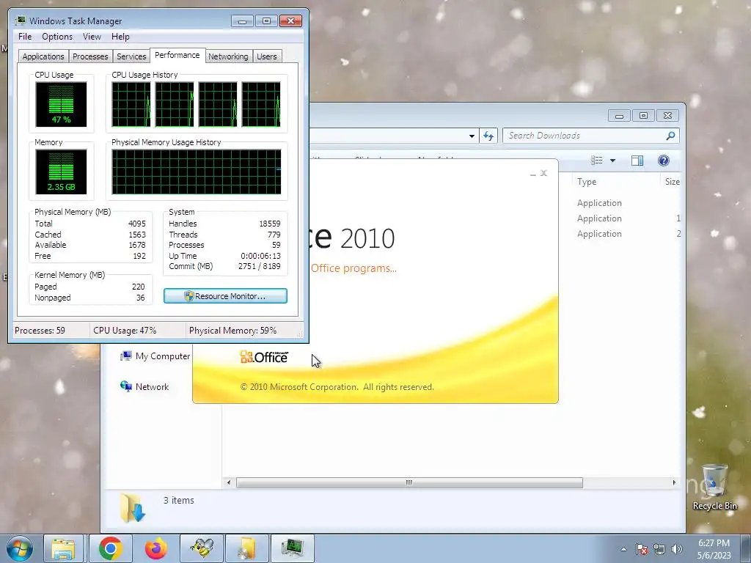Open the Windows Start button

click(x=20, y=548)
